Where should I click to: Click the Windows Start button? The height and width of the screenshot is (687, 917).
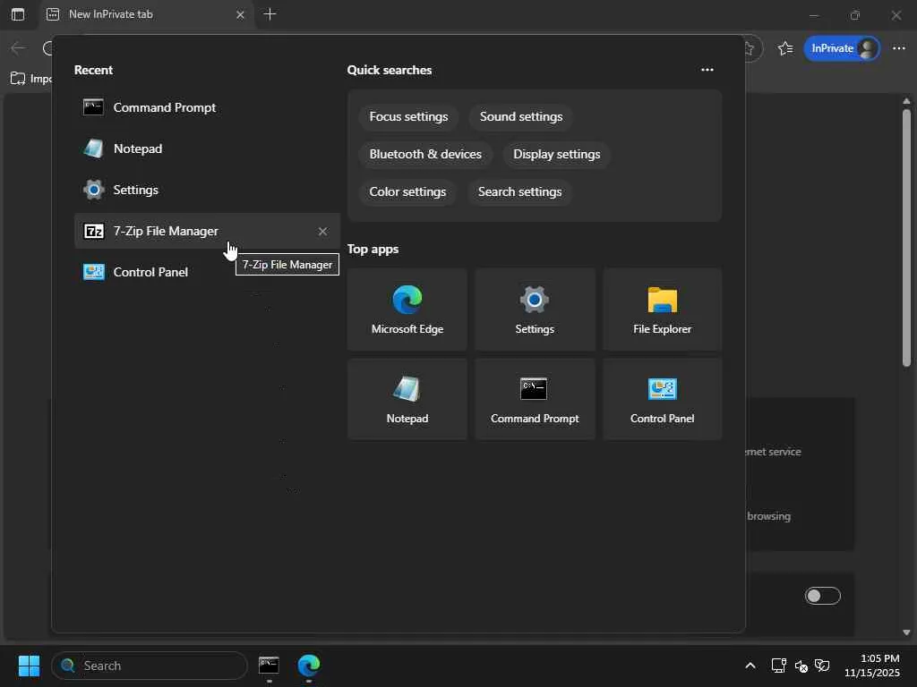(29, 666)
